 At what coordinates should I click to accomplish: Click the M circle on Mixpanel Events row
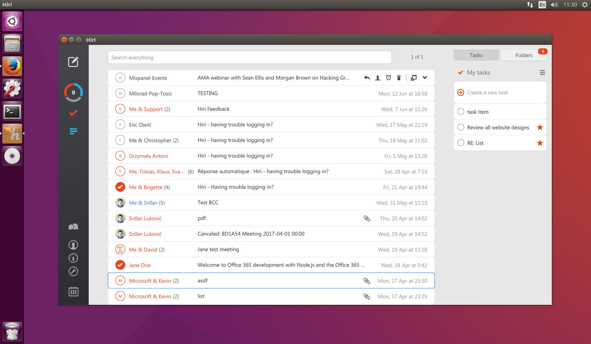[120, 78]
